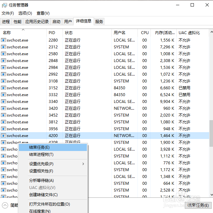Select memory value 3,928 K

(167, 149)
